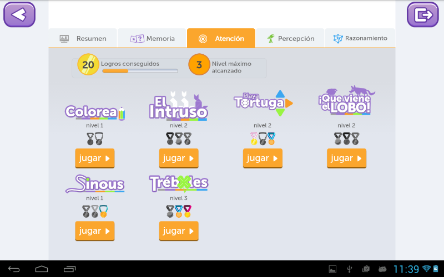
Task: Tap the 11:39 clock in status bar
Action: click(x=406, y=269)
